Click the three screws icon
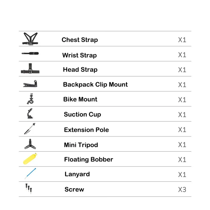210x210 pixels. pyautogui.click(x=29, y=188)
